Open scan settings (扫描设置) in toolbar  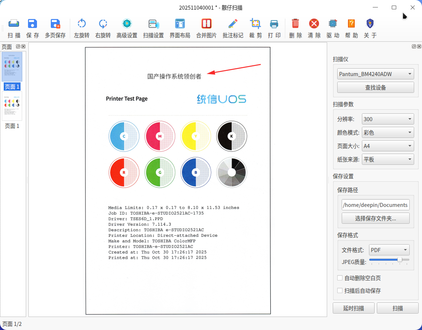click(153, 28)
